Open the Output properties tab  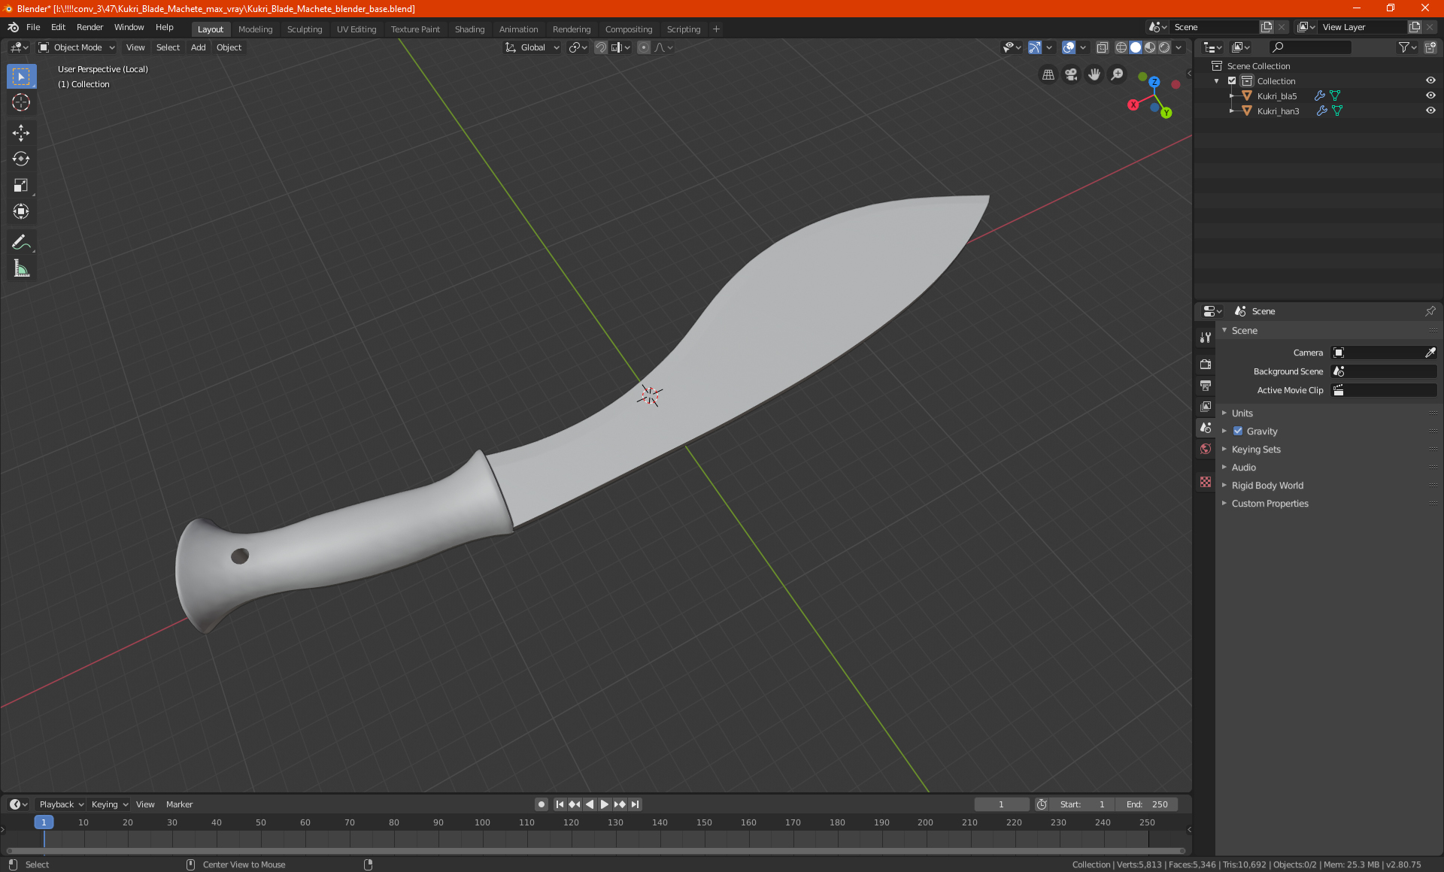point(1206,386)
